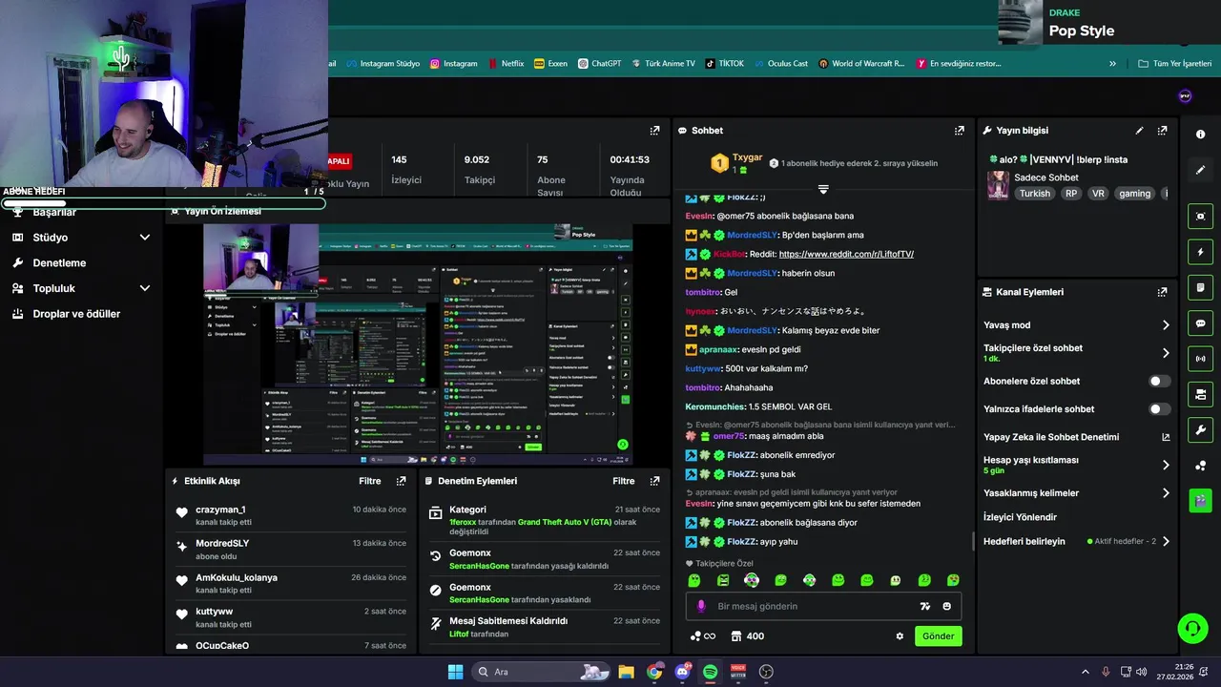
Task: Click the clip capture quick action icon
Action: [1200, 217]
